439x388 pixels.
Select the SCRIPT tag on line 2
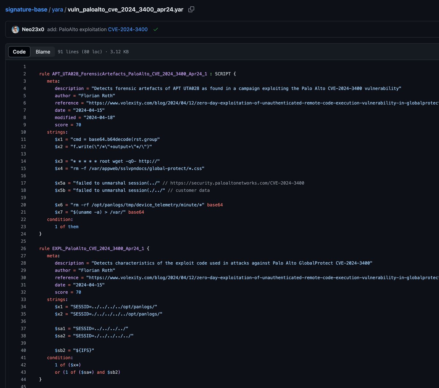click(x=223, y=74)
